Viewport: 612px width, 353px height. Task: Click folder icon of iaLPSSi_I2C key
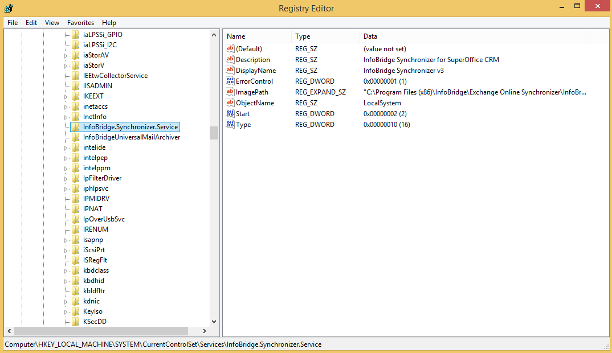pos(76,45)
